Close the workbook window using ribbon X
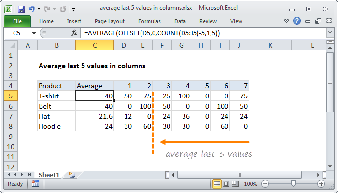The image size is (338, 193). point(329,21)
